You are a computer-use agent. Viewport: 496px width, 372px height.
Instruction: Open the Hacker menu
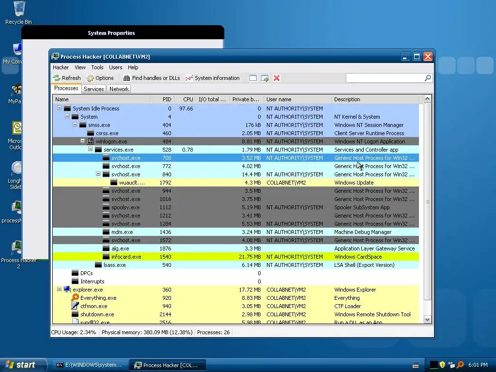61,67
